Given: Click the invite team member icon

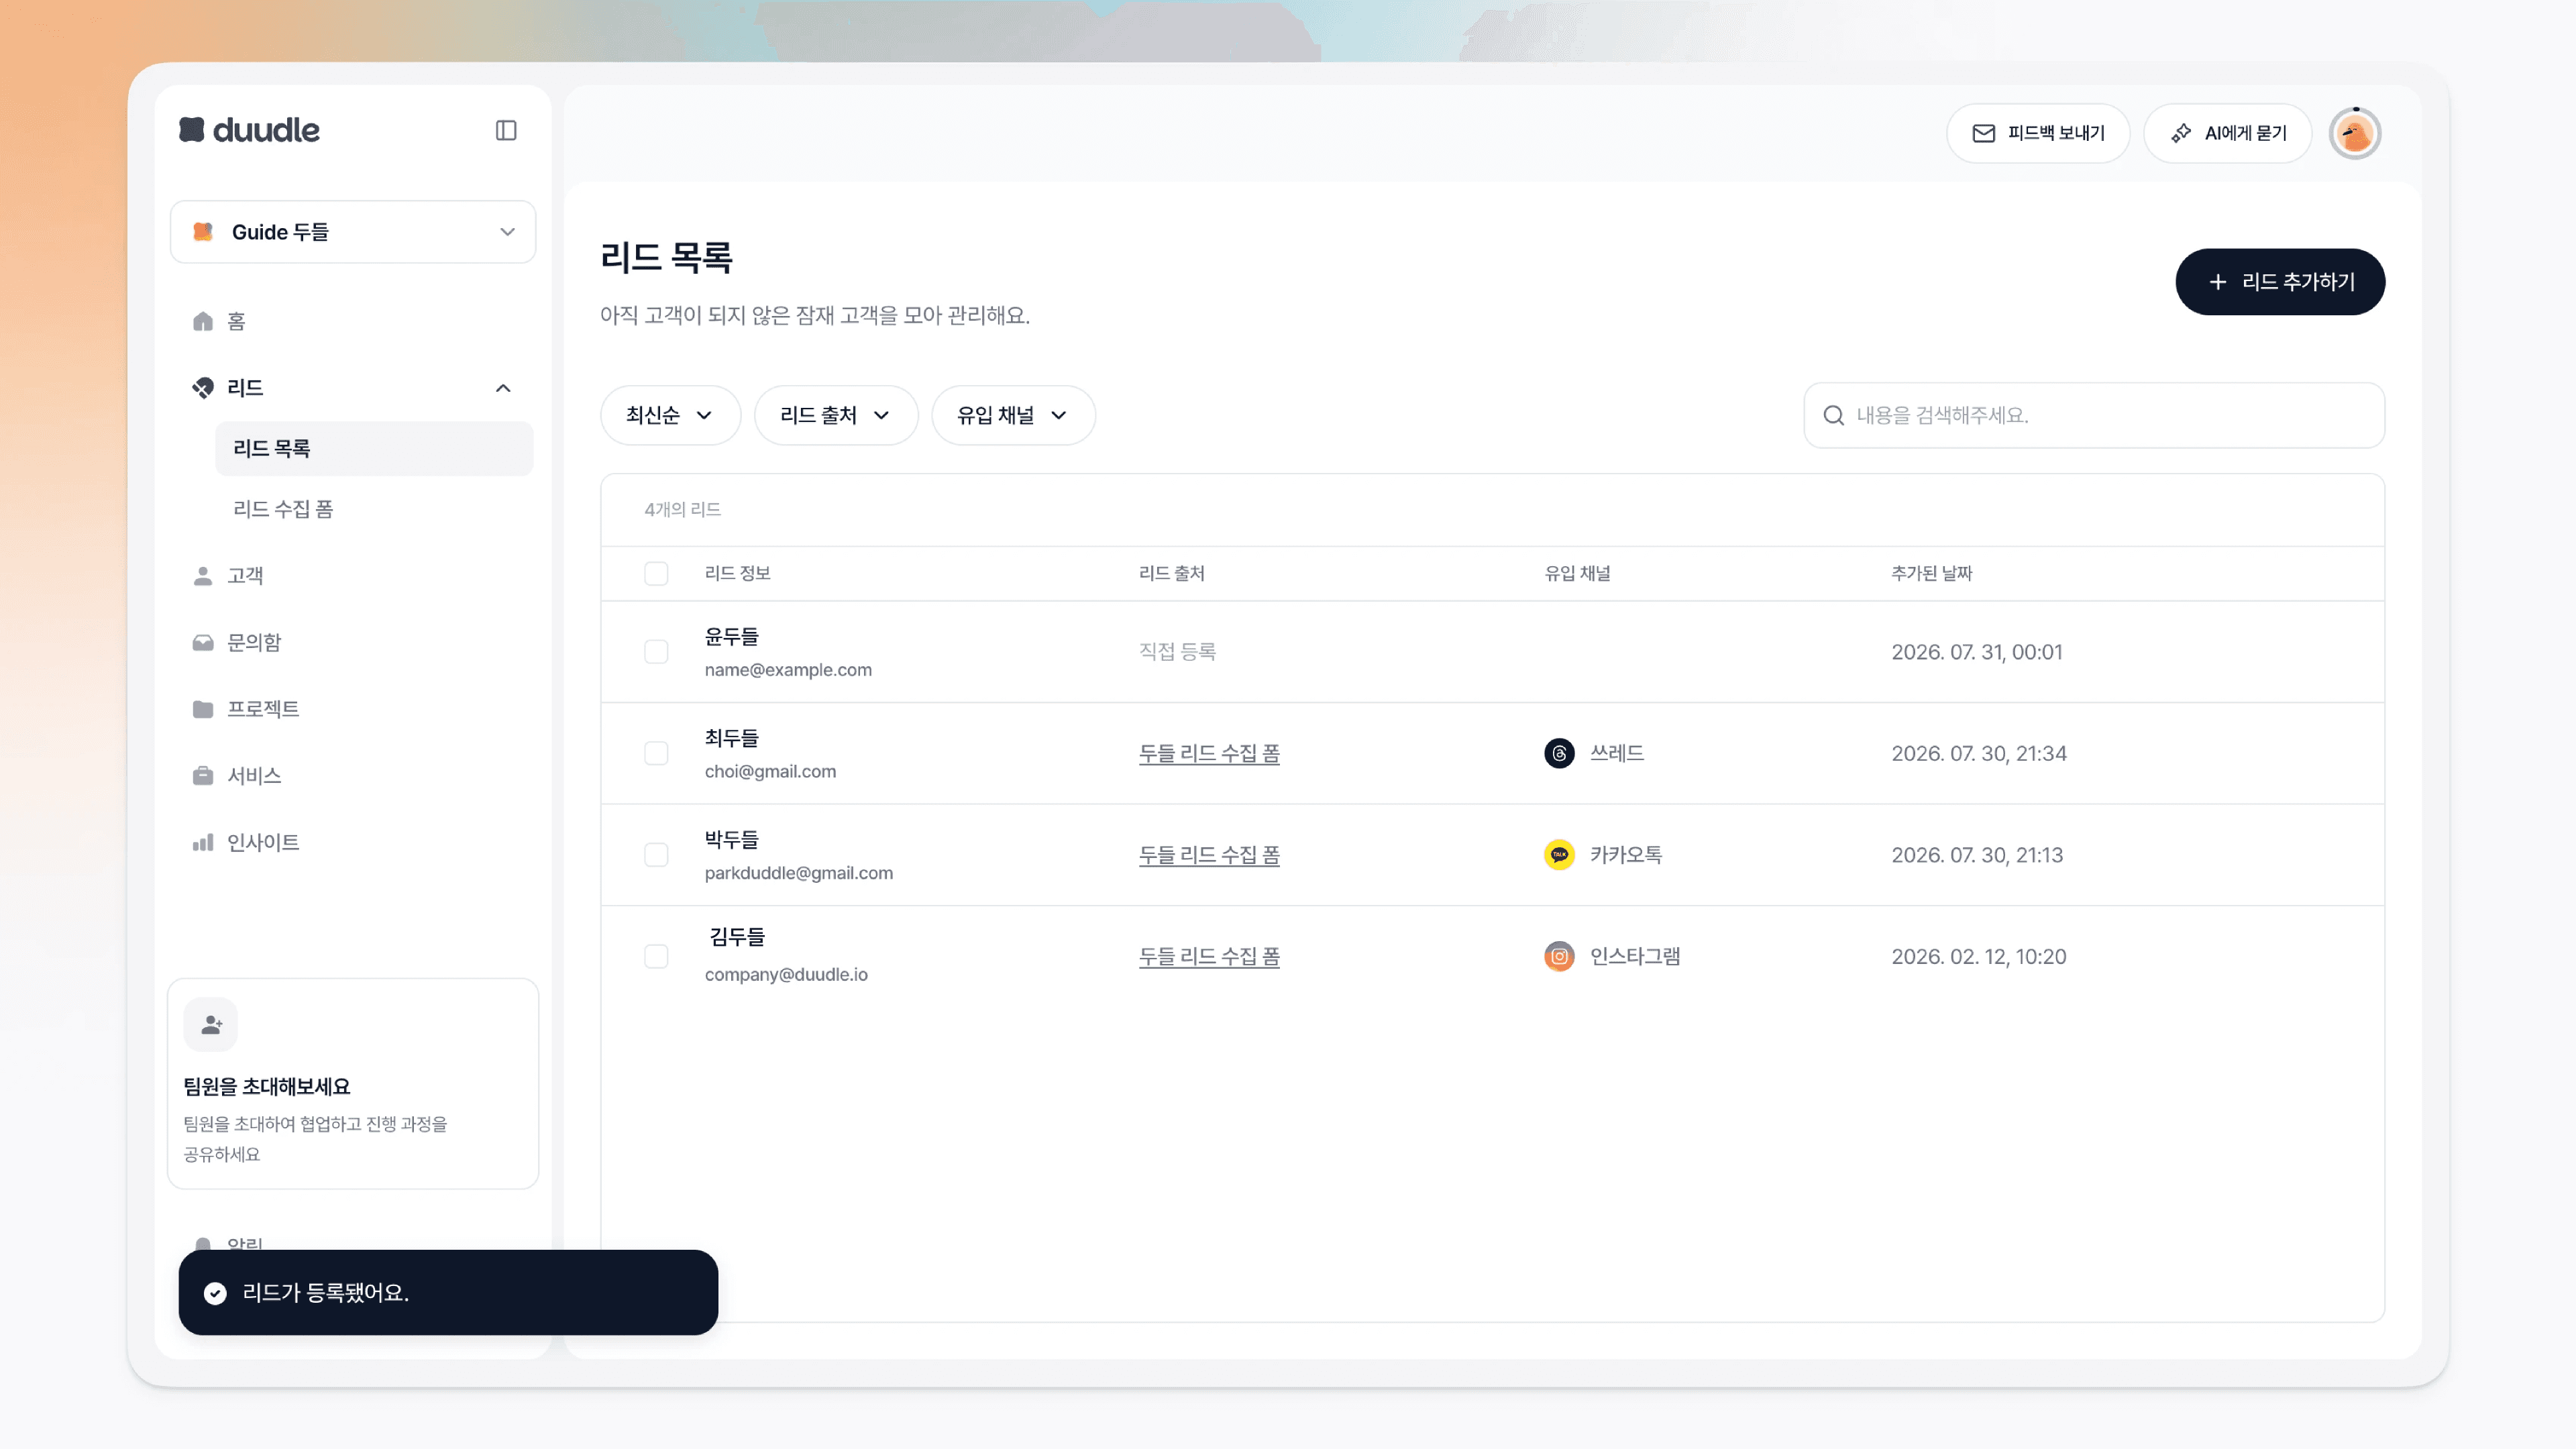Looking at the screenshot, I should (211, 1025).
